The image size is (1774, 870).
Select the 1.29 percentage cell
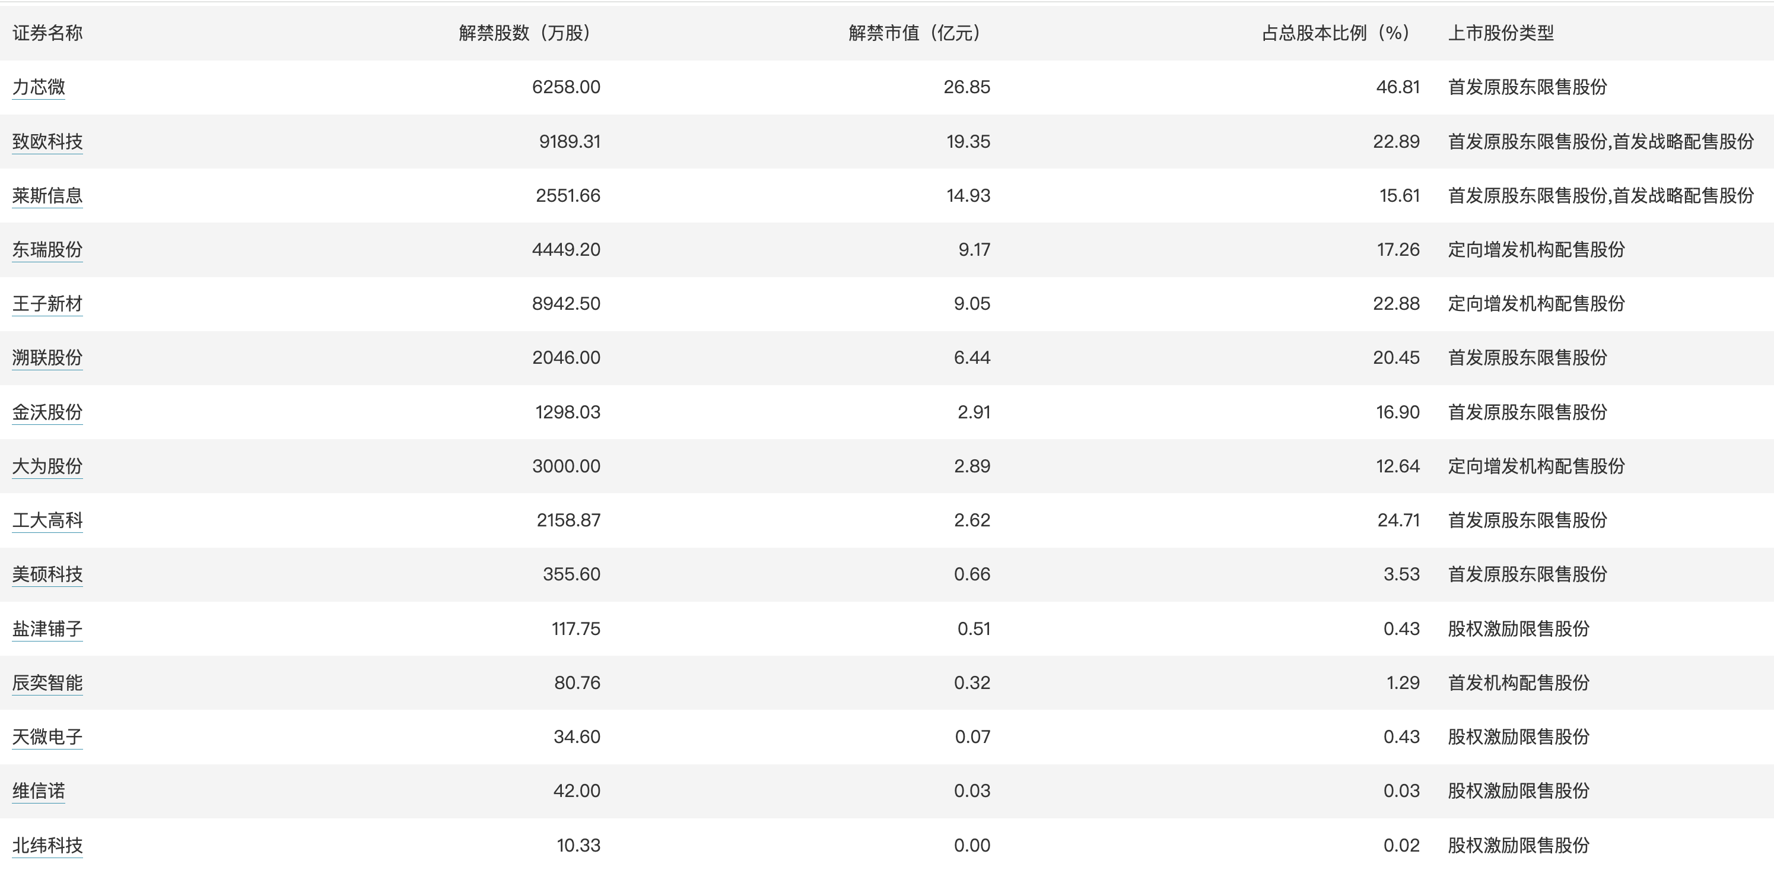(1403, 682)
